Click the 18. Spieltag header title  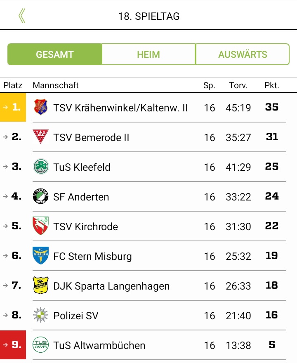tap(149, 16)
